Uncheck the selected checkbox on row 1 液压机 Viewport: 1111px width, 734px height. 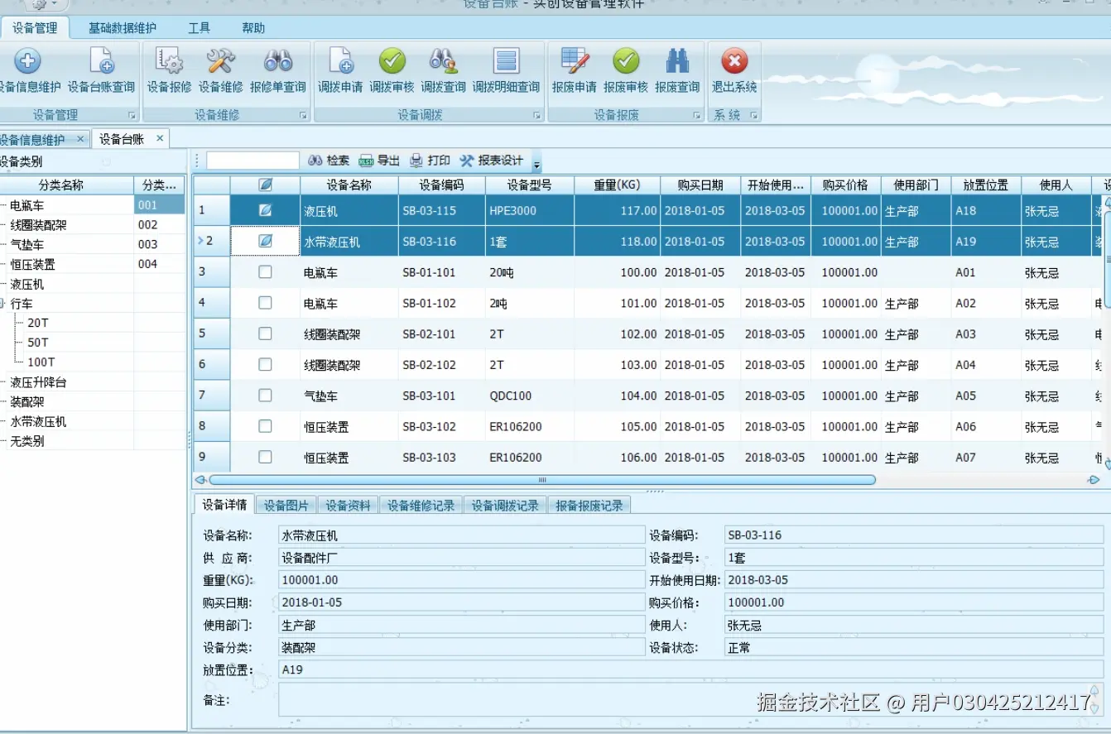pyautogui.click(x=265, y=210)
